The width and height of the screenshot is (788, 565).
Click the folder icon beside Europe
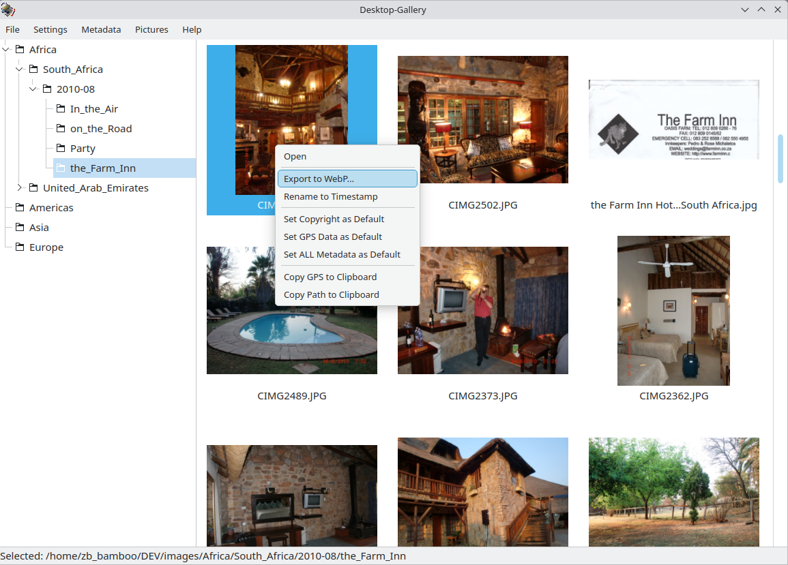(20, 247)
